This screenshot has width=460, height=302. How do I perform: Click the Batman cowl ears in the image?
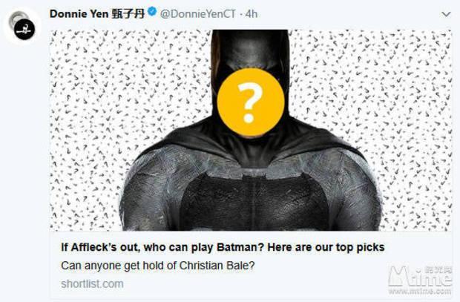click(x=250, y=48)
